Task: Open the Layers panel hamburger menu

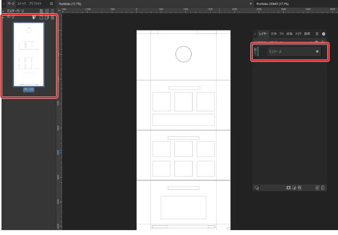Action: click(x=317, y=34)
